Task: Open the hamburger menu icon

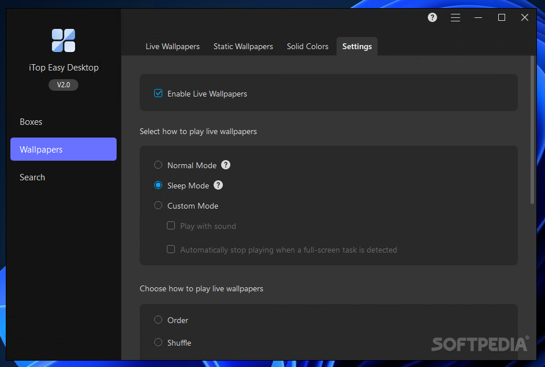Action: pyautogui.click(x=456, y=17)
